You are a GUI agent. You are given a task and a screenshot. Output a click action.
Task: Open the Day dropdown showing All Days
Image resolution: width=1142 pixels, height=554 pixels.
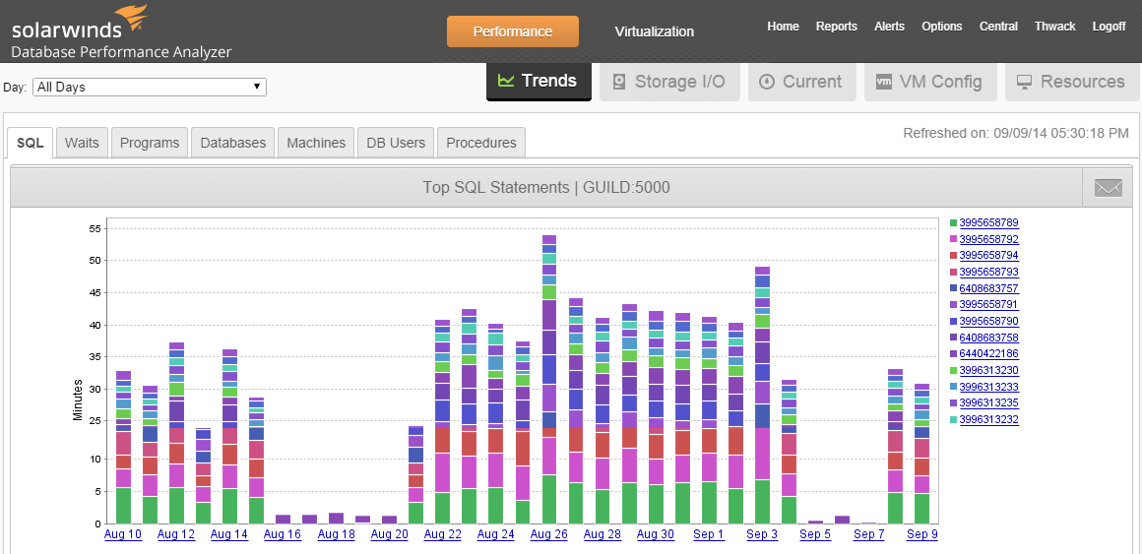[150, 87]
